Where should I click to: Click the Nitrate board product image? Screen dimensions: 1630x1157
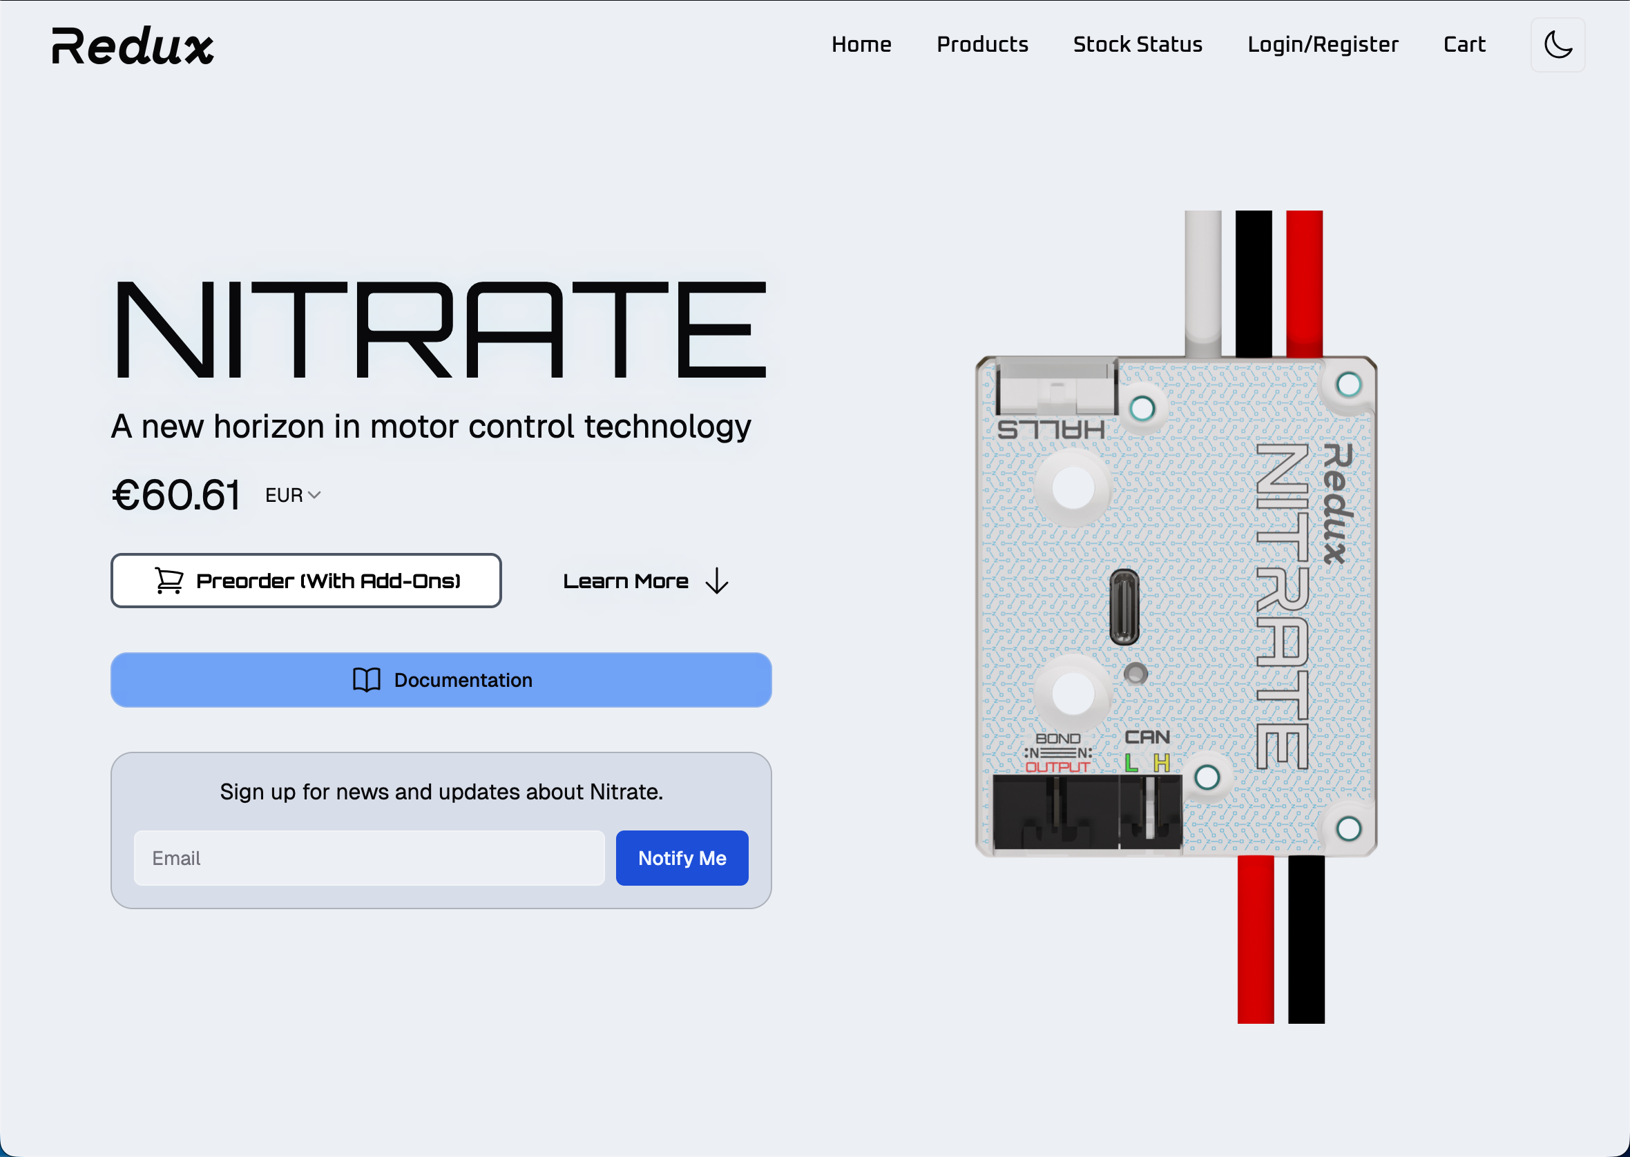pyautogui.click(x=1176, y=605)
